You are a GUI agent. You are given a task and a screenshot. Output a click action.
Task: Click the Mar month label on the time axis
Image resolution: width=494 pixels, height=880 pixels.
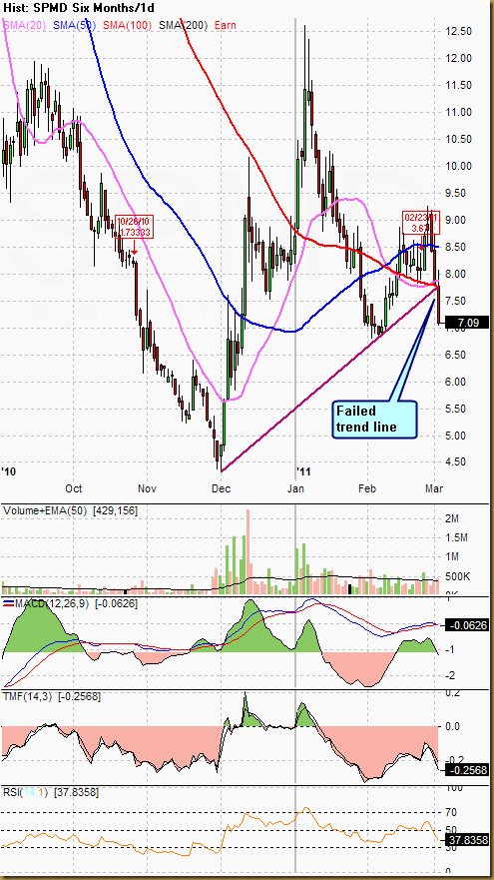pos(434,487)
